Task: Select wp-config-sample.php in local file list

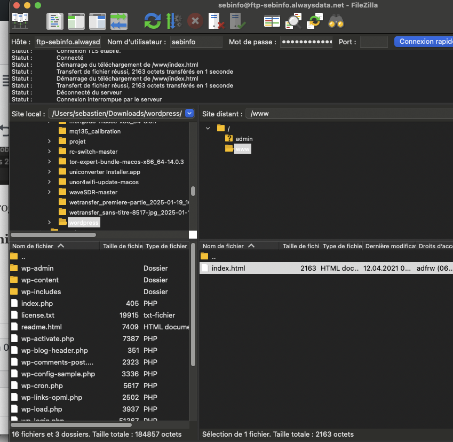Action: [x=58, y=374]
